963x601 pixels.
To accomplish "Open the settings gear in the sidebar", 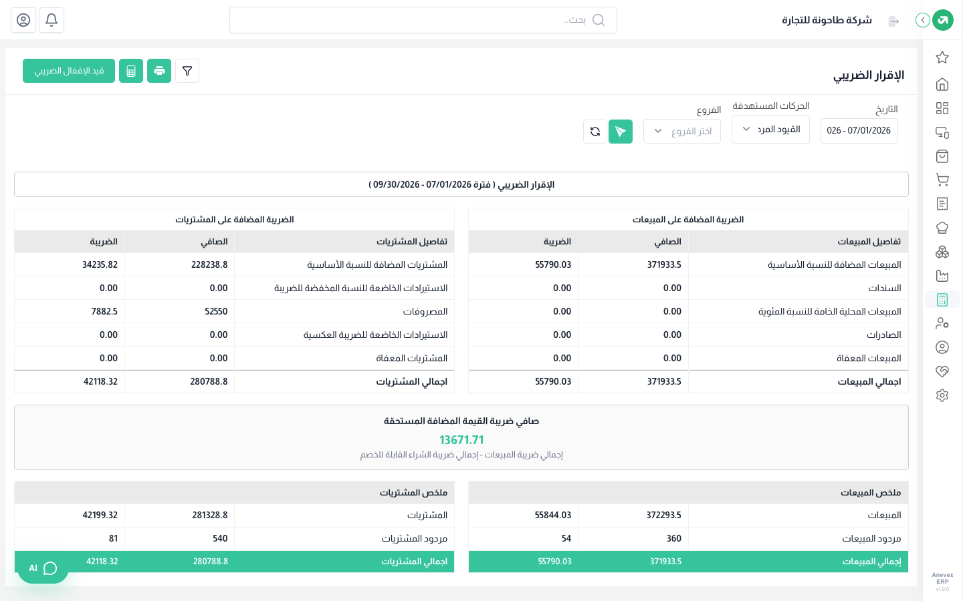I will [x=942, y=395].
